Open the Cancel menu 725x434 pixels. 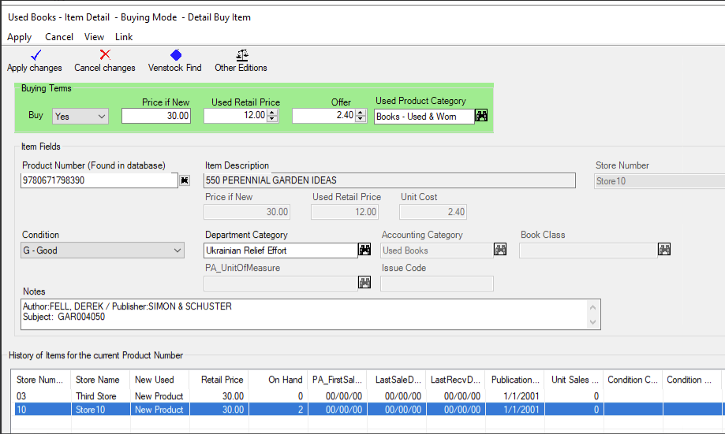click(x=58, y=37)
